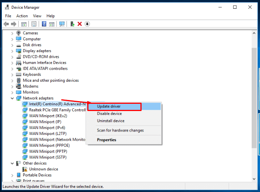Expand the Keyboards category

pos(13,75)
